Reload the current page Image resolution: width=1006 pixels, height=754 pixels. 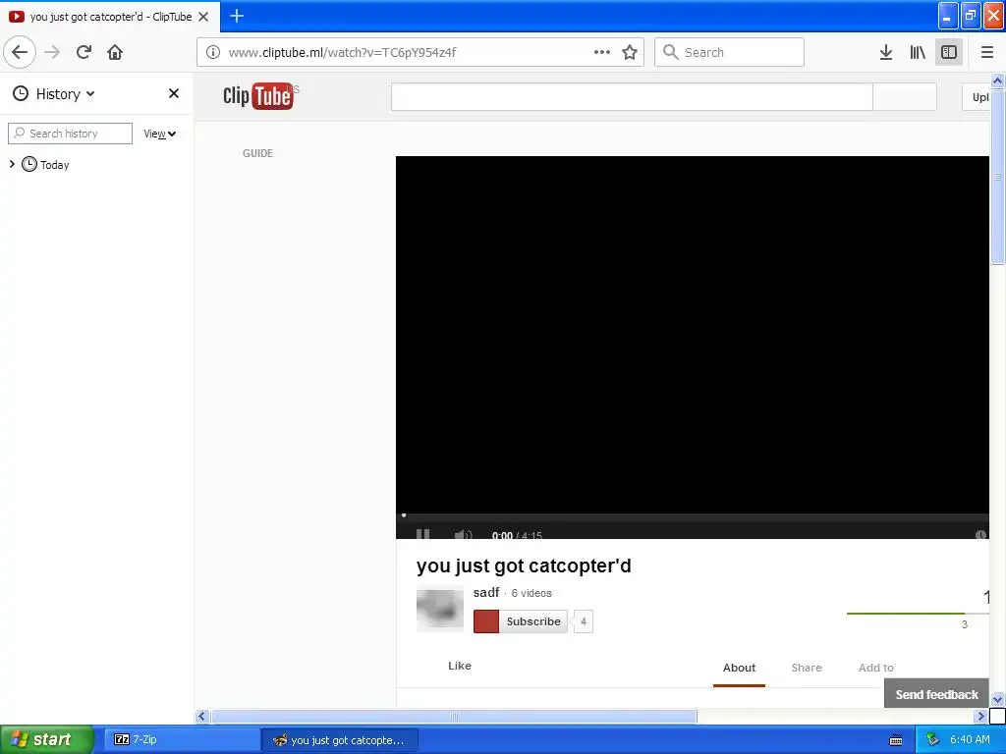click(x=84, y=52)
